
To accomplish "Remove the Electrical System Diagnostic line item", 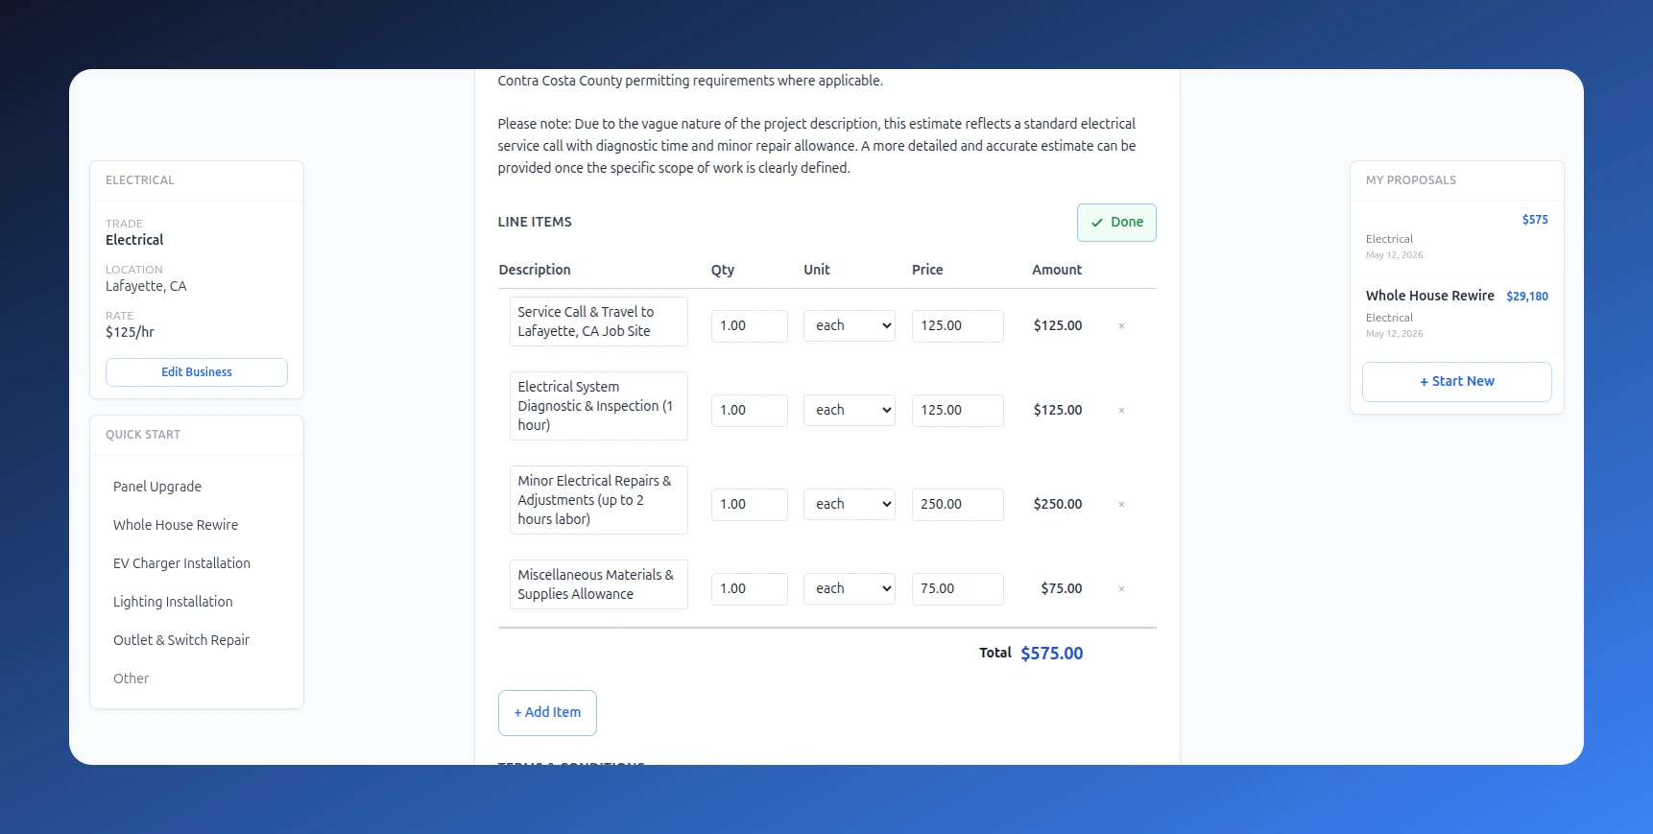I will 1121,411.
